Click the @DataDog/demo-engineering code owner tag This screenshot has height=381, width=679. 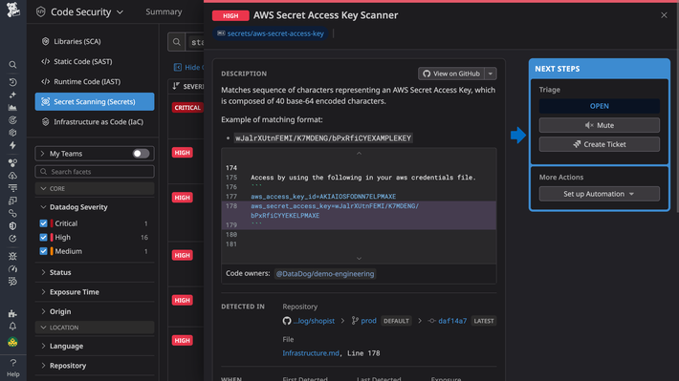[x=325, y=274]
